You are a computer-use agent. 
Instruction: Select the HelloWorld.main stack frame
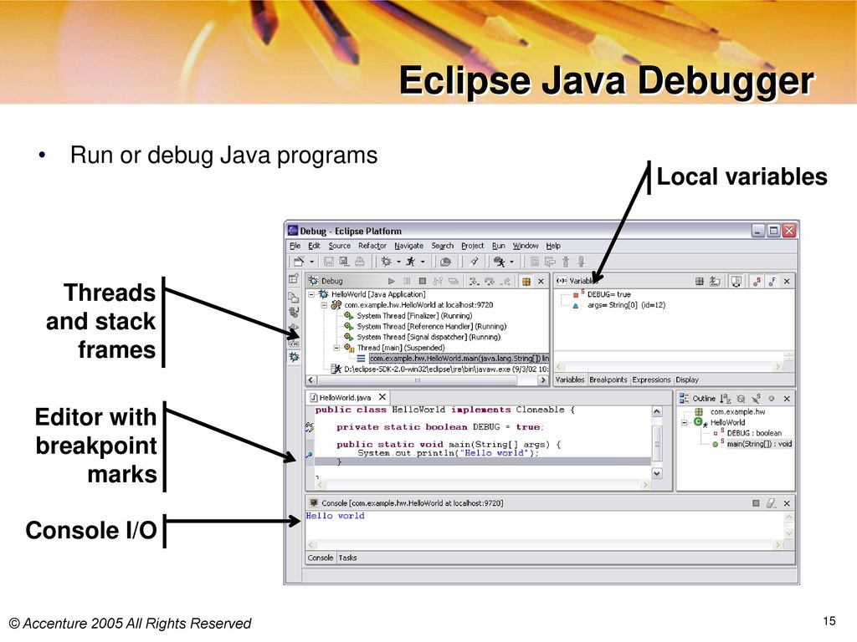coord(459,358)
